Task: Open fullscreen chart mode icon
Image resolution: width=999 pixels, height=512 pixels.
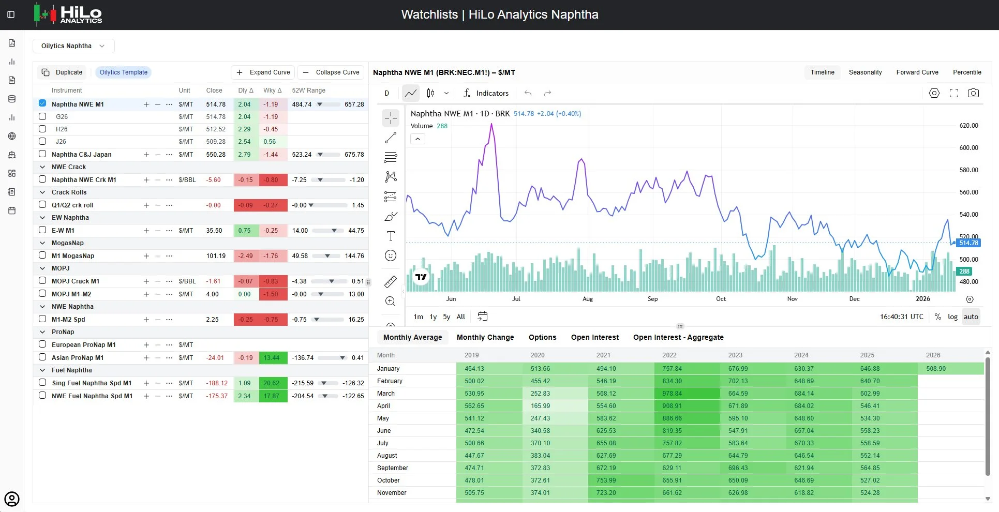Action: 954,93
